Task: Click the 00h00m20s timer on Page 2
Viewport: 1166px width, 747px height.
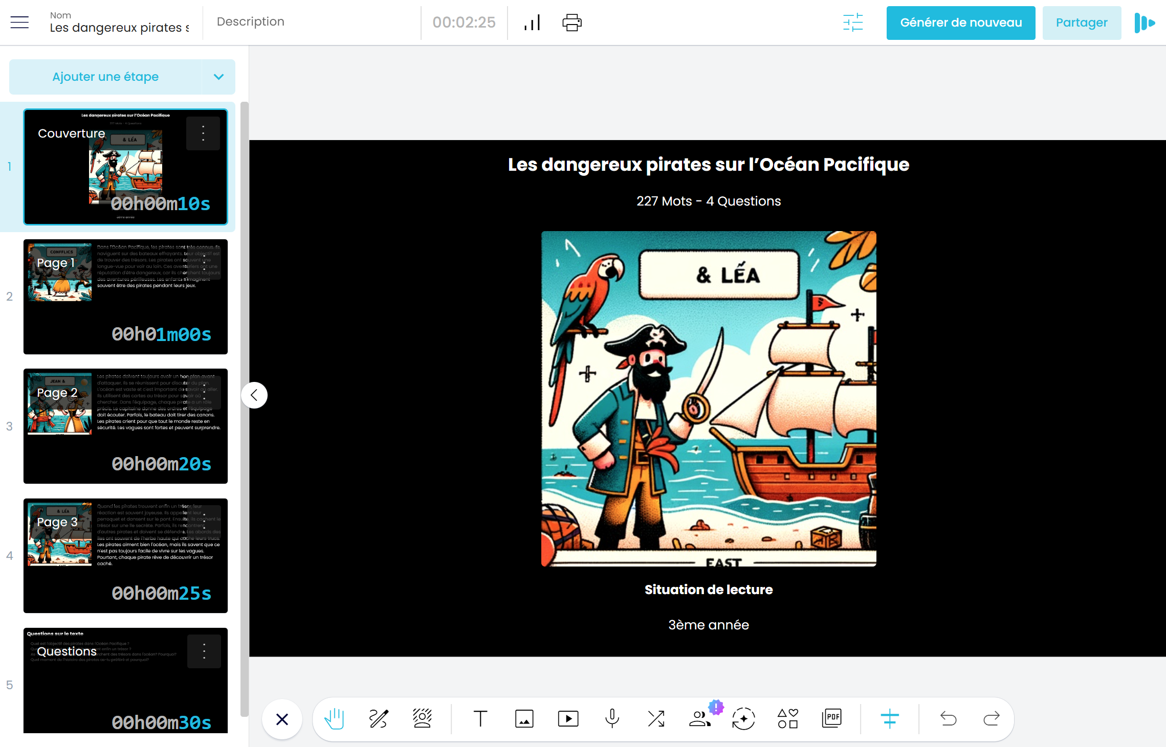Action: click(x=161, y=464)
